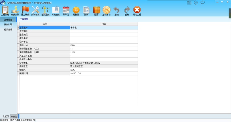This screenshot has height=122, width=231.
Task: Click the row indicator arrow beside 工程名称
Action: tap(18, 28)
